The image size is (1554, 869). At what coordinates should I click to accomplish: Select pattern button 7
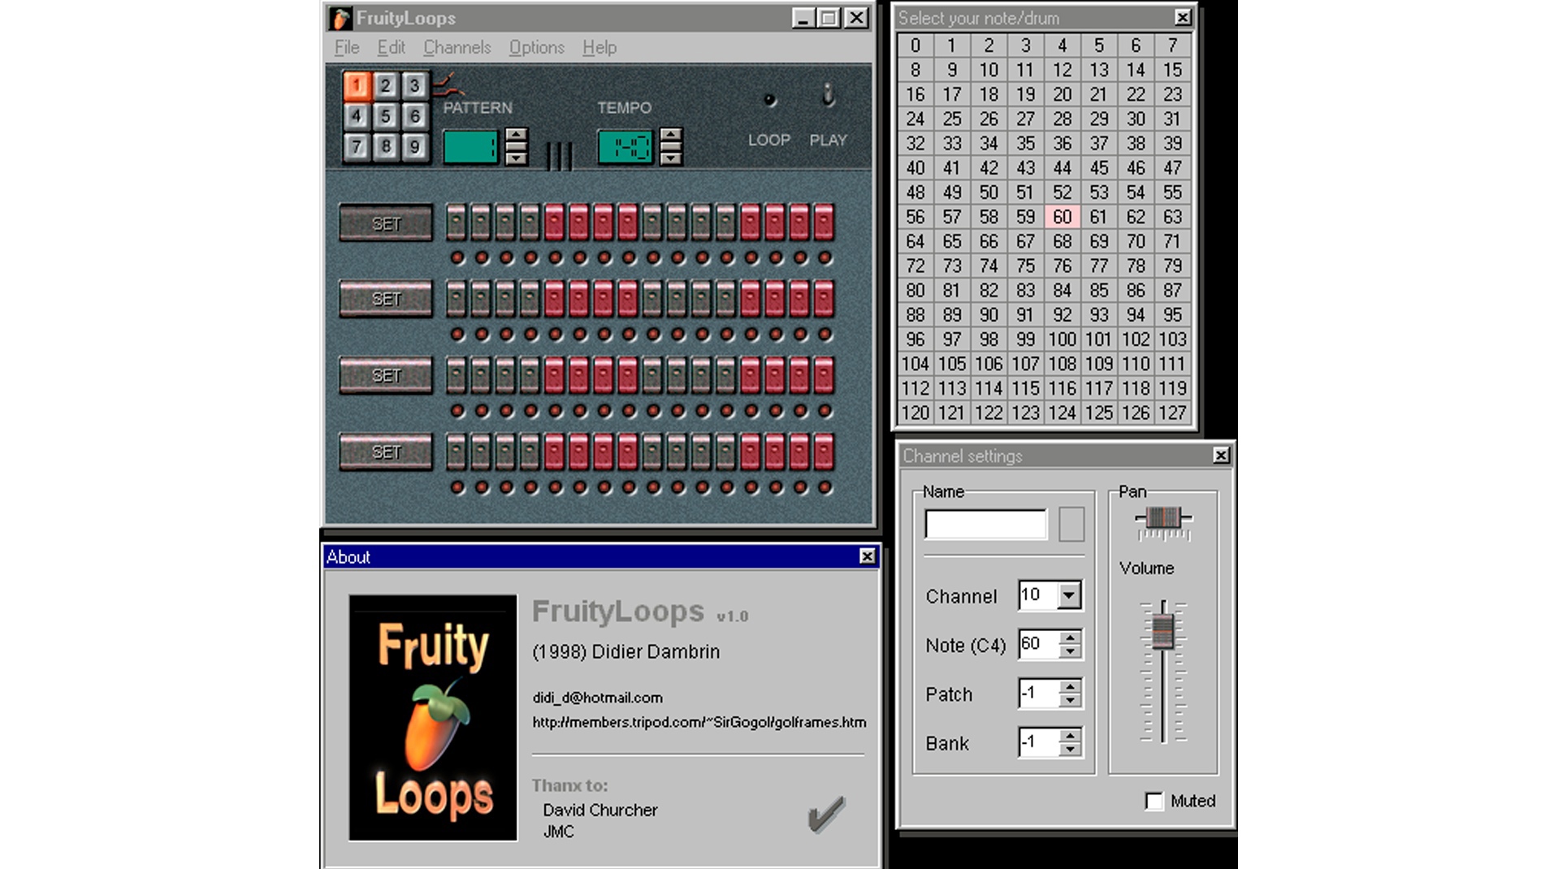357,147
